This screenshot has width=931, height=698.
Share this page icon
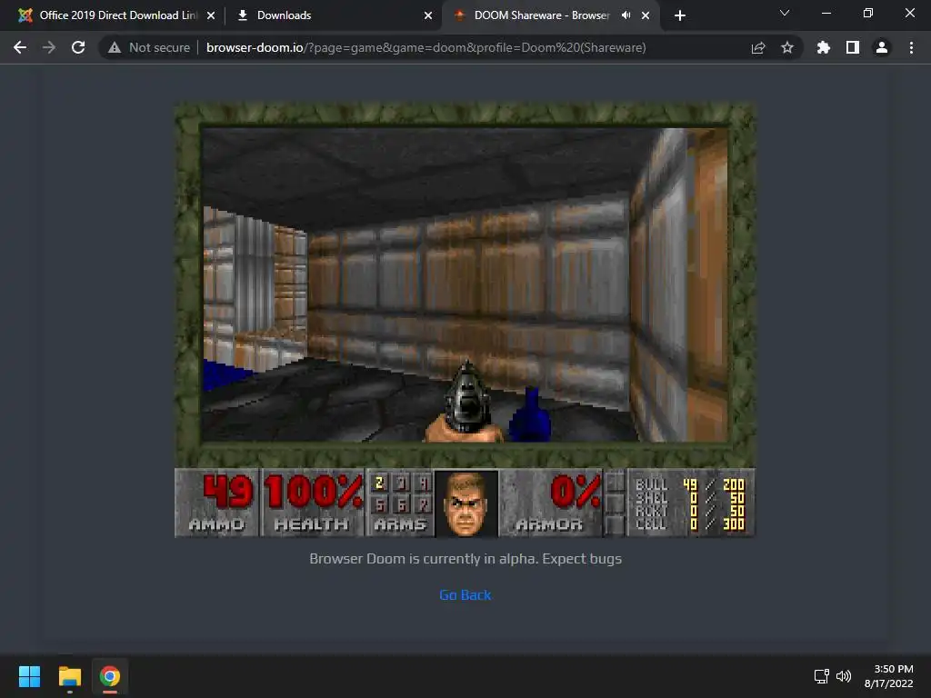click(757, 47)
